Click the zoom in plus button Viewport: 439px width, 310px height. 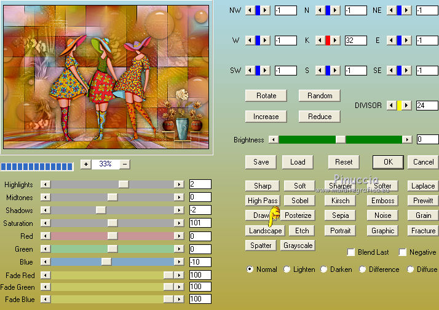86,164
